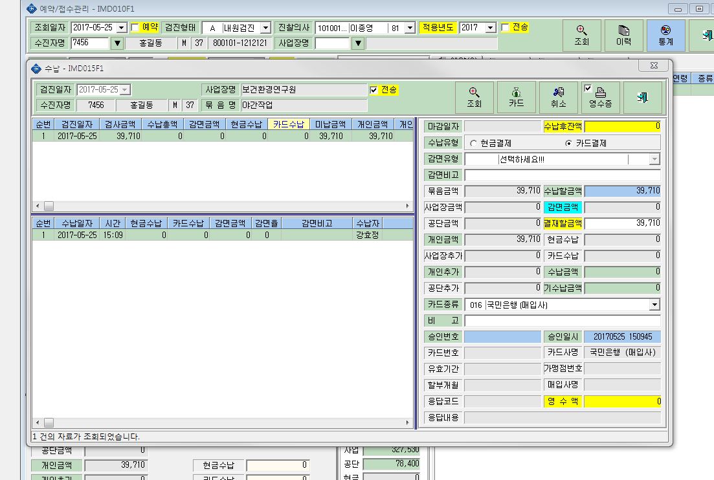Click the exit door icon in 수납 dialog
Viewport: 714px width, 480px height.
click(x=643, y=97)
